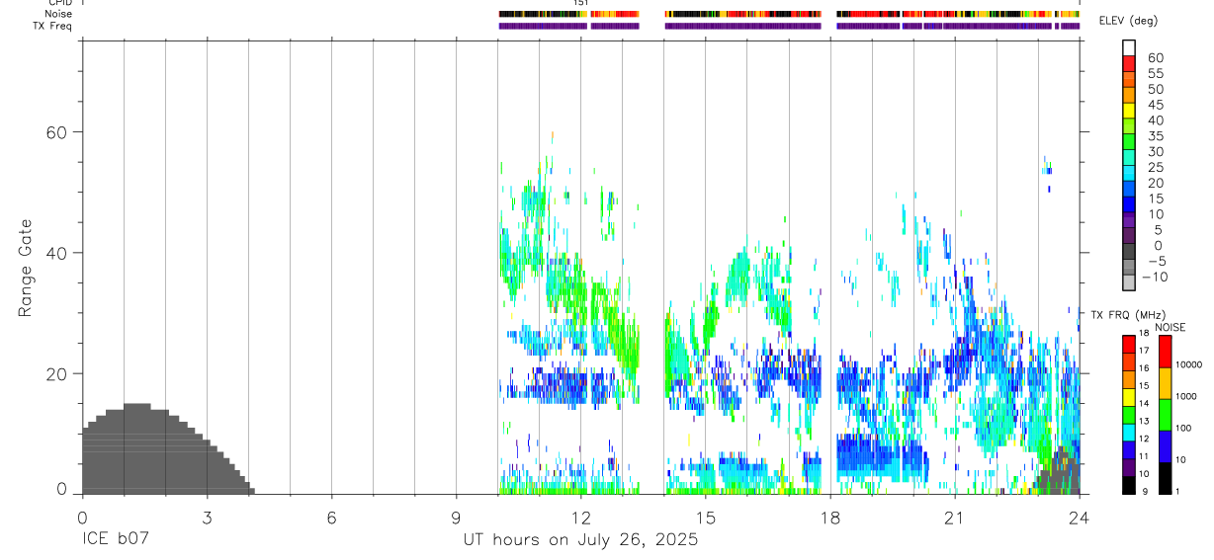Select the green swatch of the NOISE colorbar
This screenshot has width=1214, height=560.
(x=1165, y=415)
